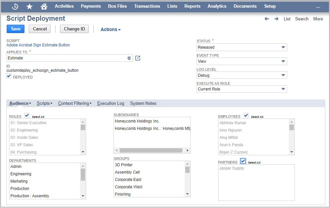Open the shortcuts star icon
Image resolution: width=330 pixels, height=208 pixels.
point(29,6)
